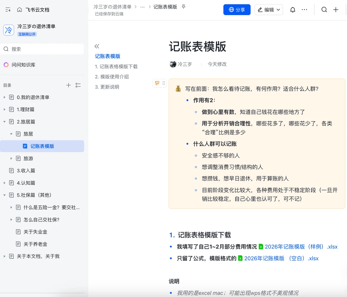Click the page icon beside 关于养老金
This screenshot has width=347, height=297.
click(18, 244)
